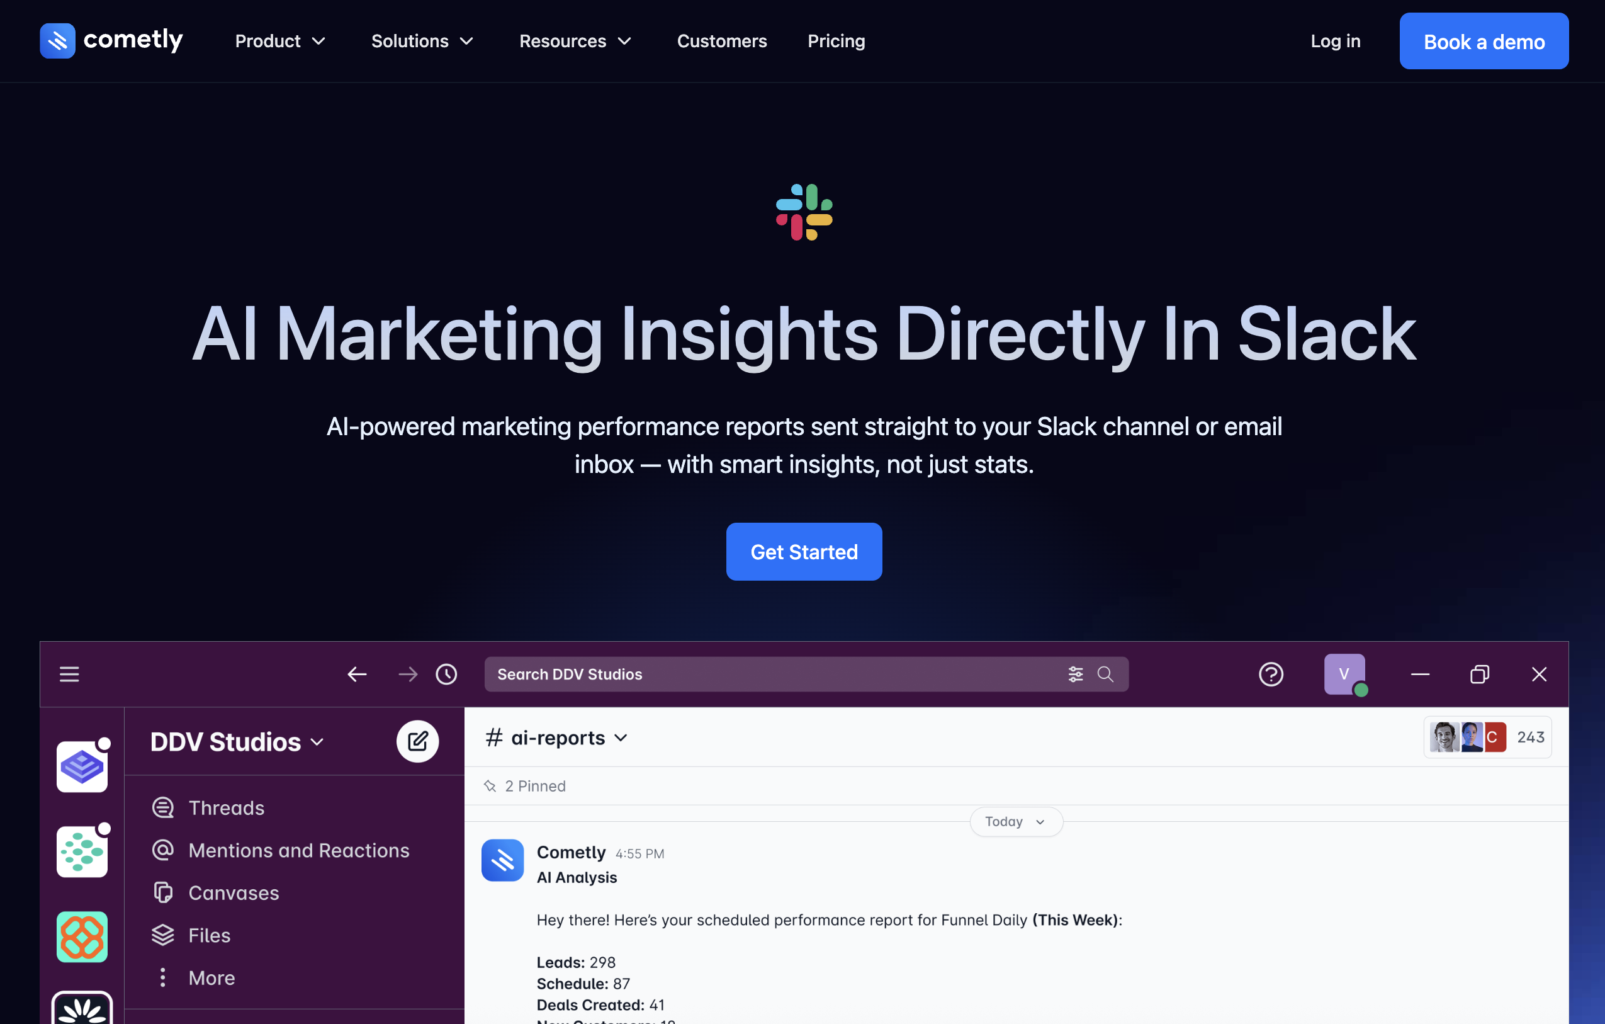1605x1024 pixels.
Task: Open the Today date dropdown
Action: 1016,822
